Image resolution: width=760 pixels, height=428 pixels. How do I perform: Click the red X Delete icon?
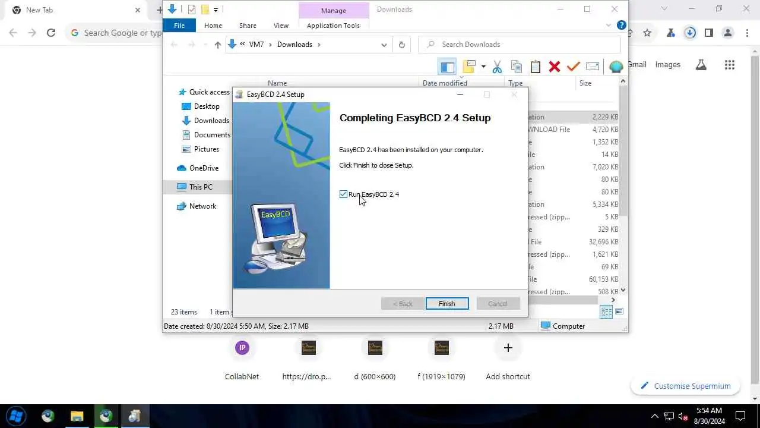click(555, 67)
